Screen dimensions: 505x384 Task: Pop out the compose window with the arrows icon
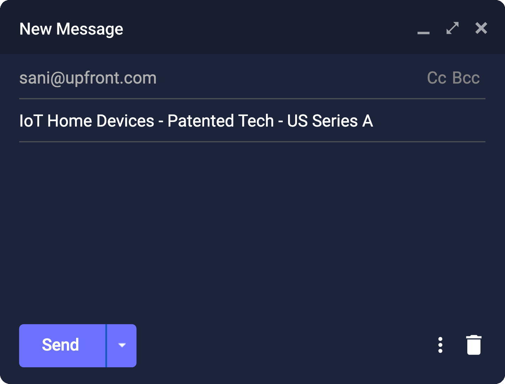[452, 28]
